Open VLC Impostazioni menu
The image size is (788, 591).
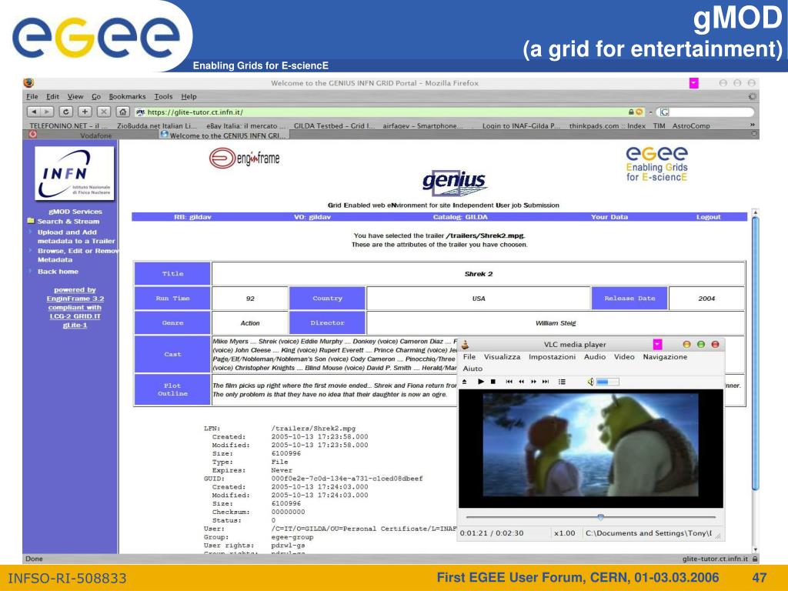click(x=552, y=357)
